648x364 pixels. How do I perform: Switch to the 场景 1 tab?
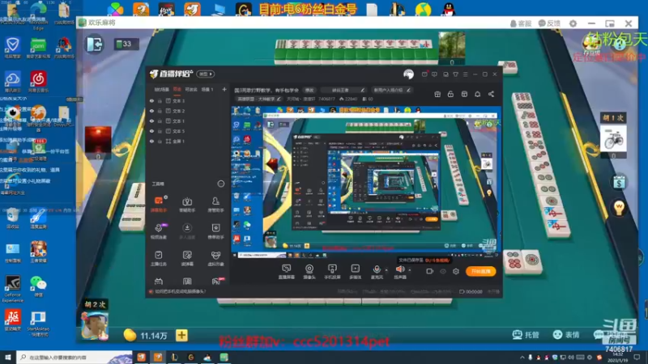point(207,89)
